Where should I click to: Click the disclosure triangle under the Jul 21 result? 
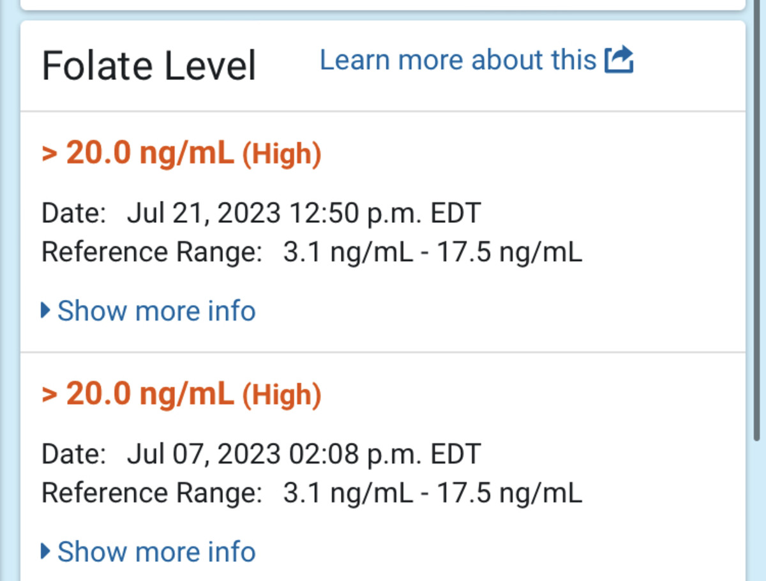coord(45,311)
